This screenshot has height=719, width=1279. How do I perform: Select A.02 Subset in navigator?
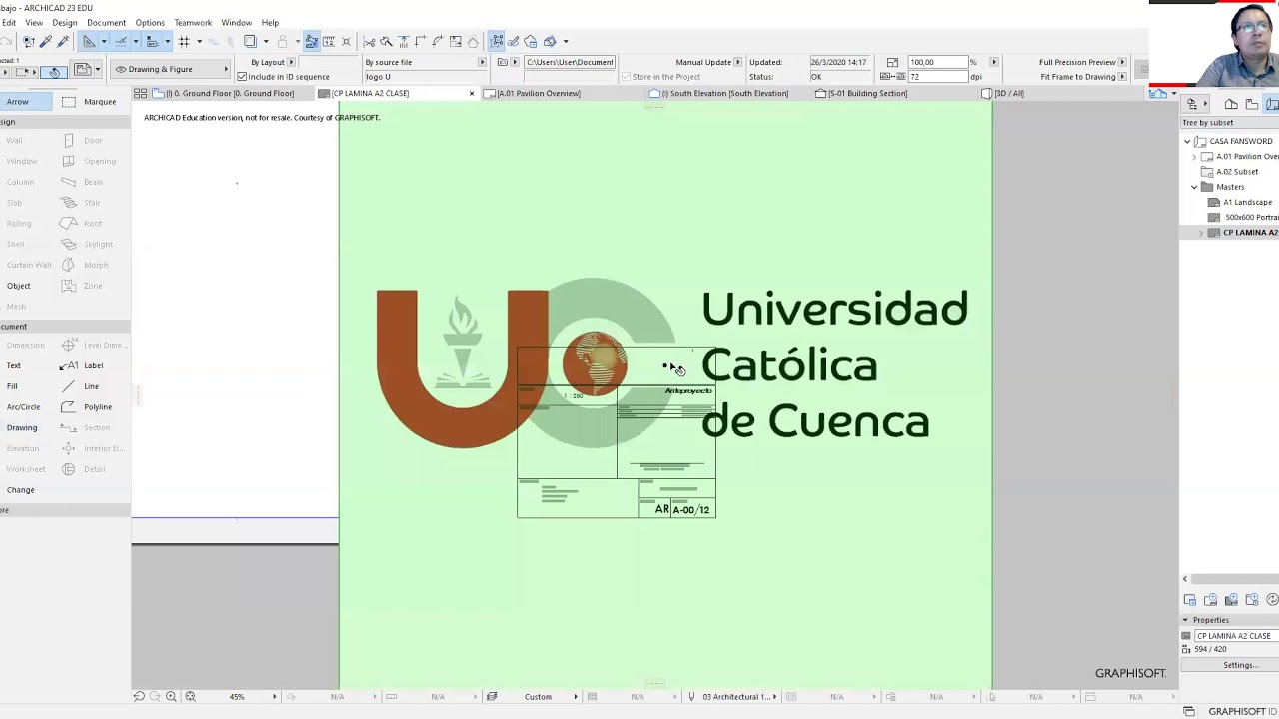(1237, 172)
